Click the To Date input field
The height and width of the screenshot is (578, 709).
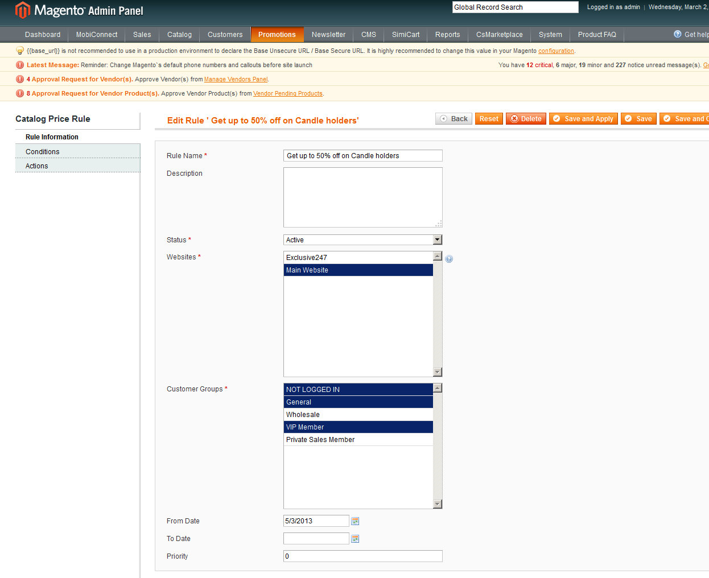pos(316,539)
